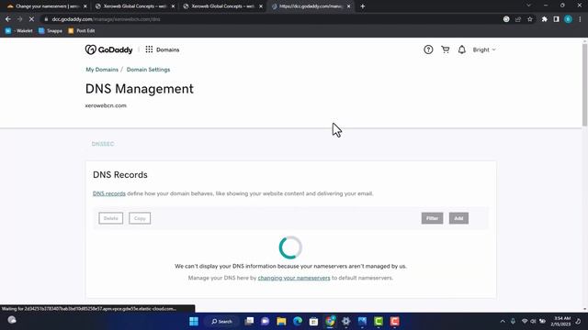Viewport: 588px width, 330px height.
Task: Switch to the first Xeroweb Global Concepts tab
Action: (x=135, y=6)
